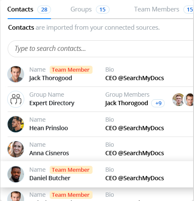The height and width of the screenshot is (201, 194).
Task: Switch to the Groups tab
Action: tap(81, 9)
